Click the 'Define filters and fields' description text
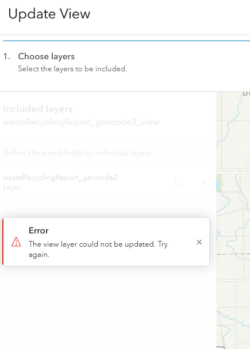250x349 pixels. click(78, 153)
